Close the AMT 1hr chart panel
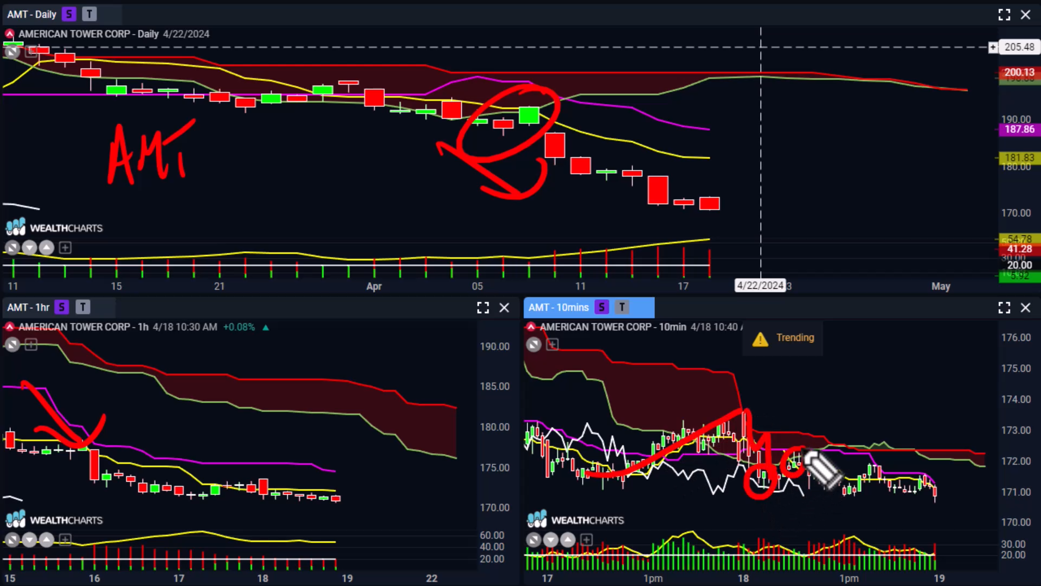This screenshot has height=586, width=1041. 504,308
